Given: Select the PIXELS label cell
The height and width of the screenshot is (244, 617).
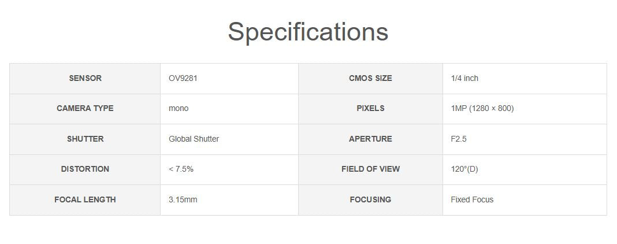Looking at the screenshot, I should click(x=370, y=108).
